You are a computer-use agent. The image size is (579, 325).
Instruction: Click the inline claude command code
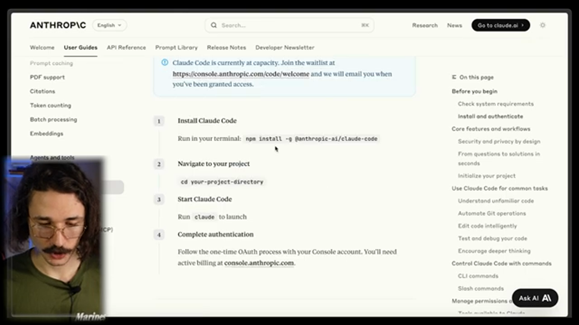(204, 217)
